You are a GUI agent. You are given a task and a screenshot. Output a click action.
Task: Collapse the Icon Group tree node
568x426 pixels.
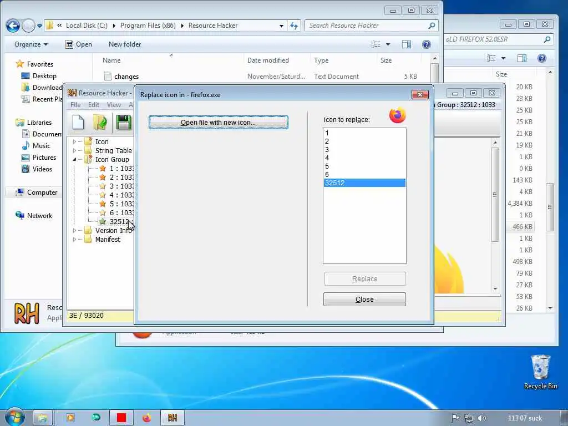pyautogui.click(x=75, y=159)
